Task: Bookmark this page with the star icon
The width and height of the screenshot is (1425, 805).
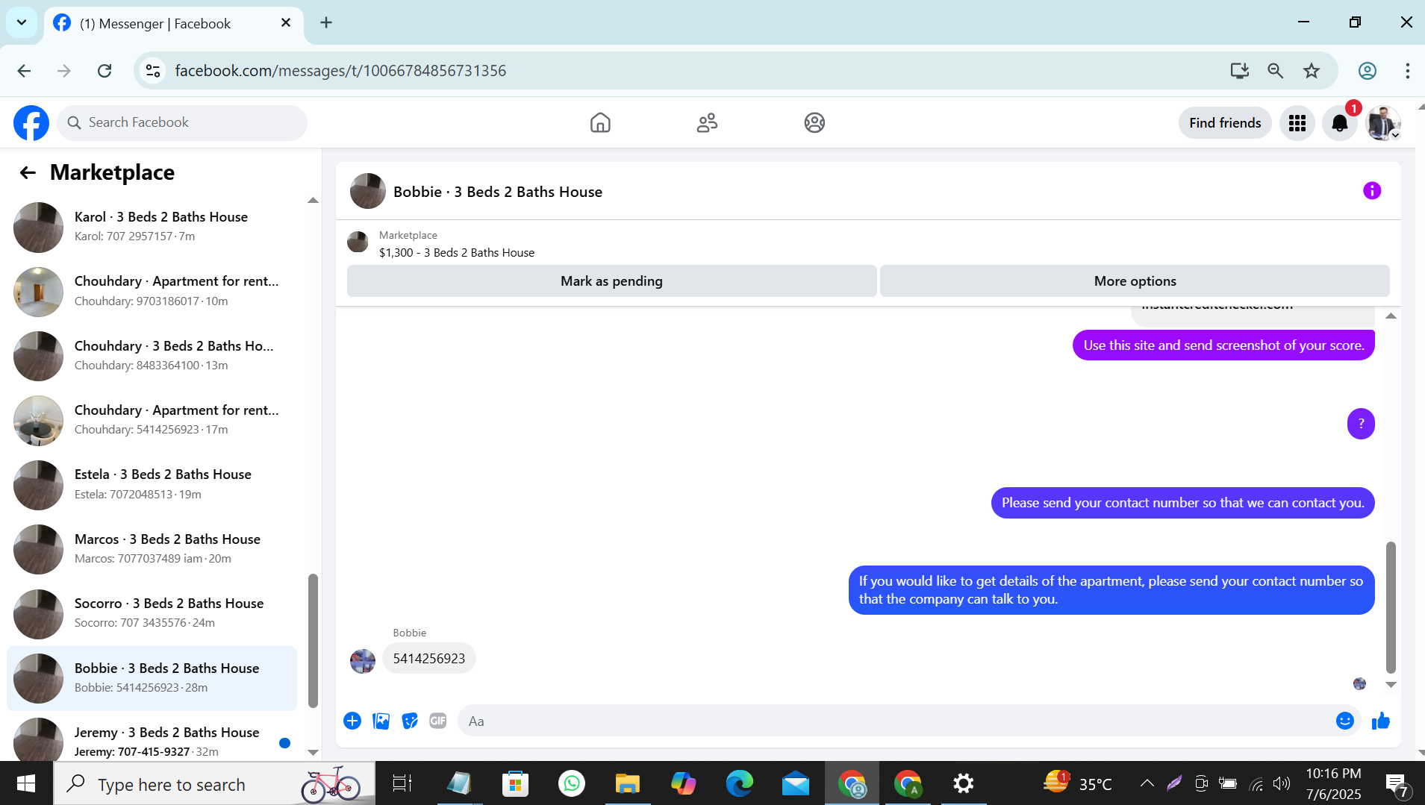Action: [1312, 71]
